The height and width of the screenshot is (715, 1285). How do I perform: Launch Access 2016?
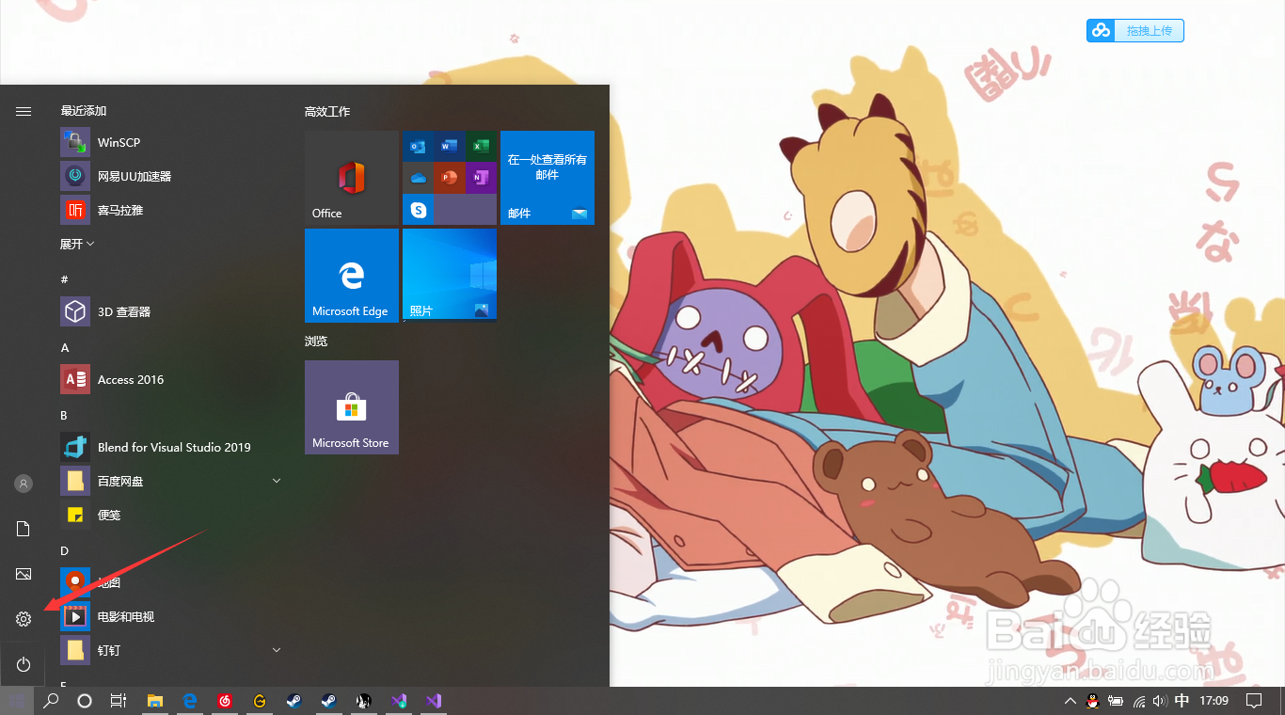pyautogui.click(x=171, y=379)
